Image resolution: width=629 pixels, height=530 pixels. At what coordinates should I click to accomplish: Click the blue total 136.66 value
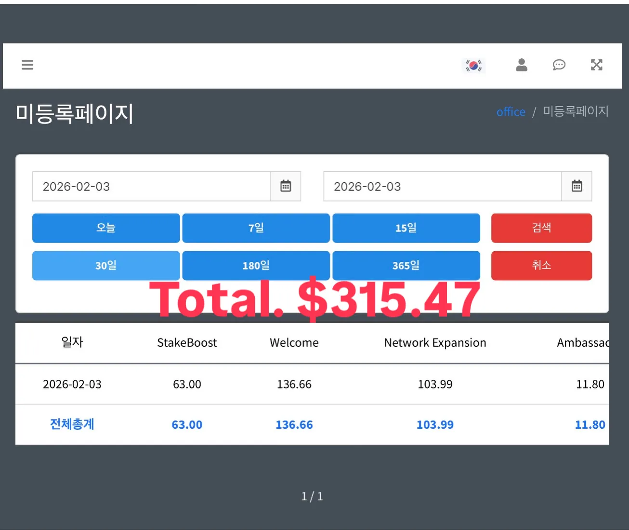294,425
